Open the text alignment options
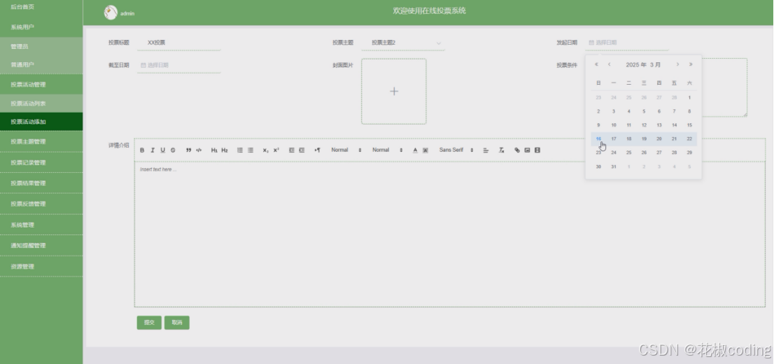The image size is (774, 364). tap(486, 150)
